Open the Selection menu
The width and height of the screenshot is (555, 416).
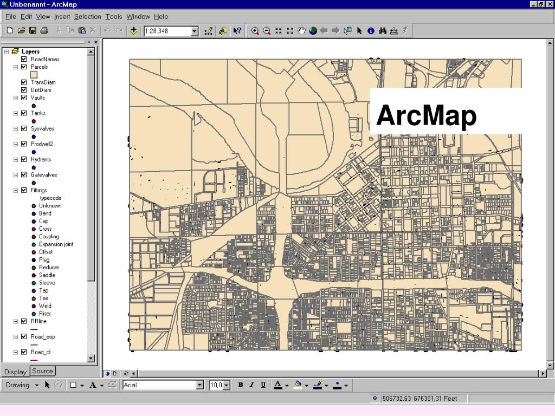coord(87,17)
